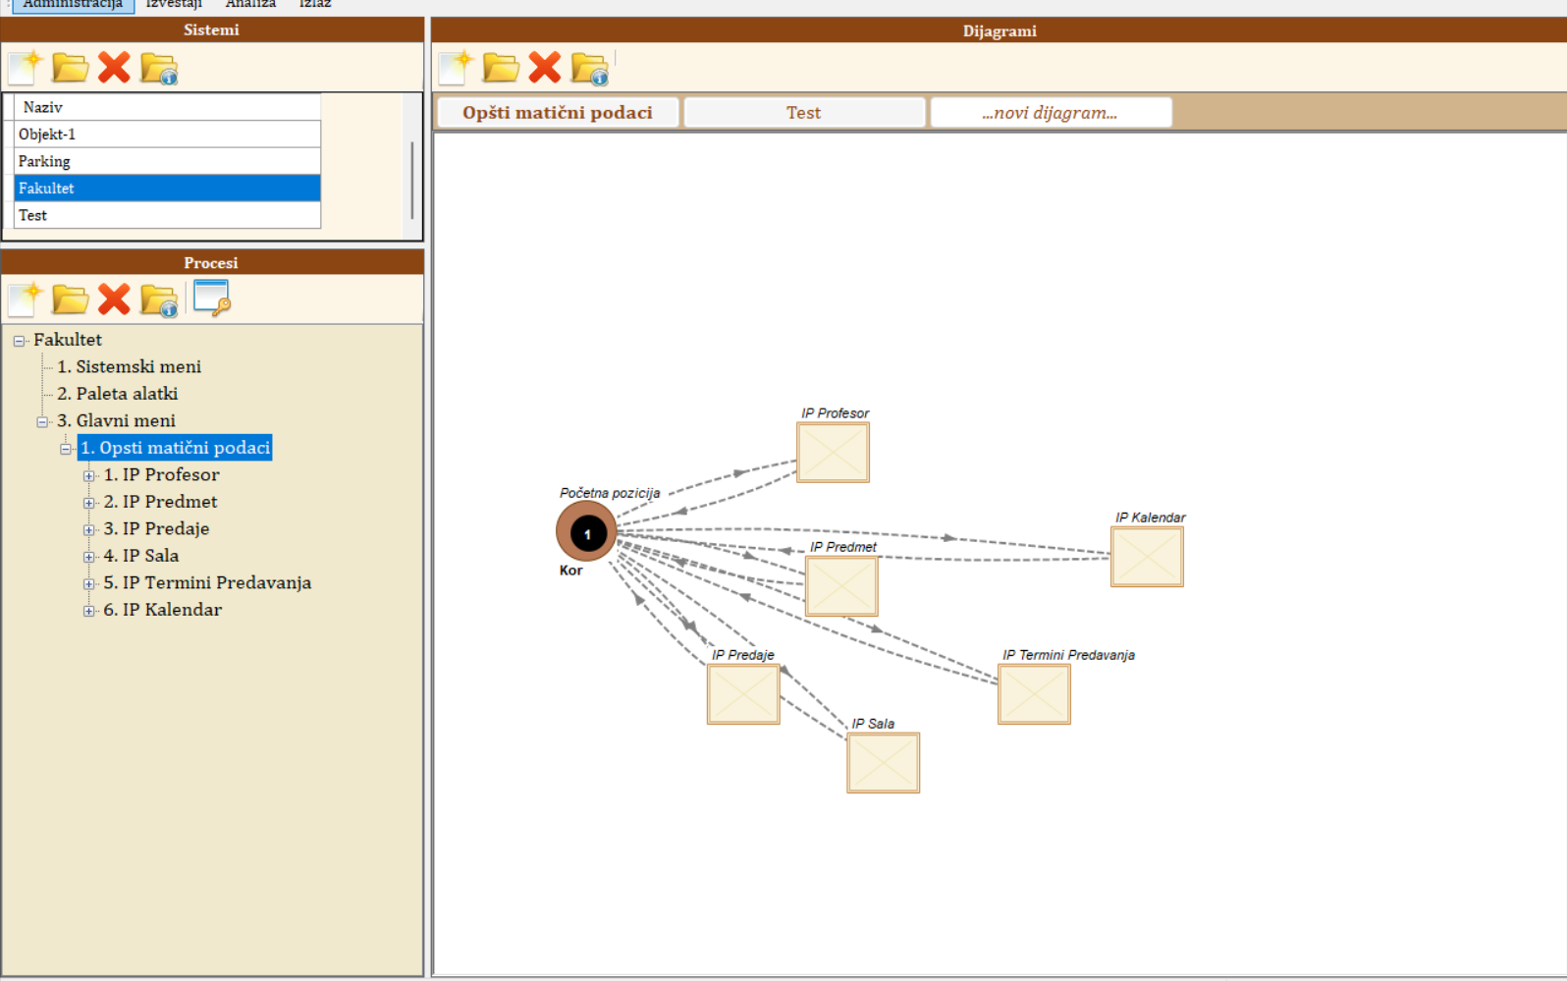Select 3. Glavni meni tree item
The image size is (1567, 981).
pos(116,420)
